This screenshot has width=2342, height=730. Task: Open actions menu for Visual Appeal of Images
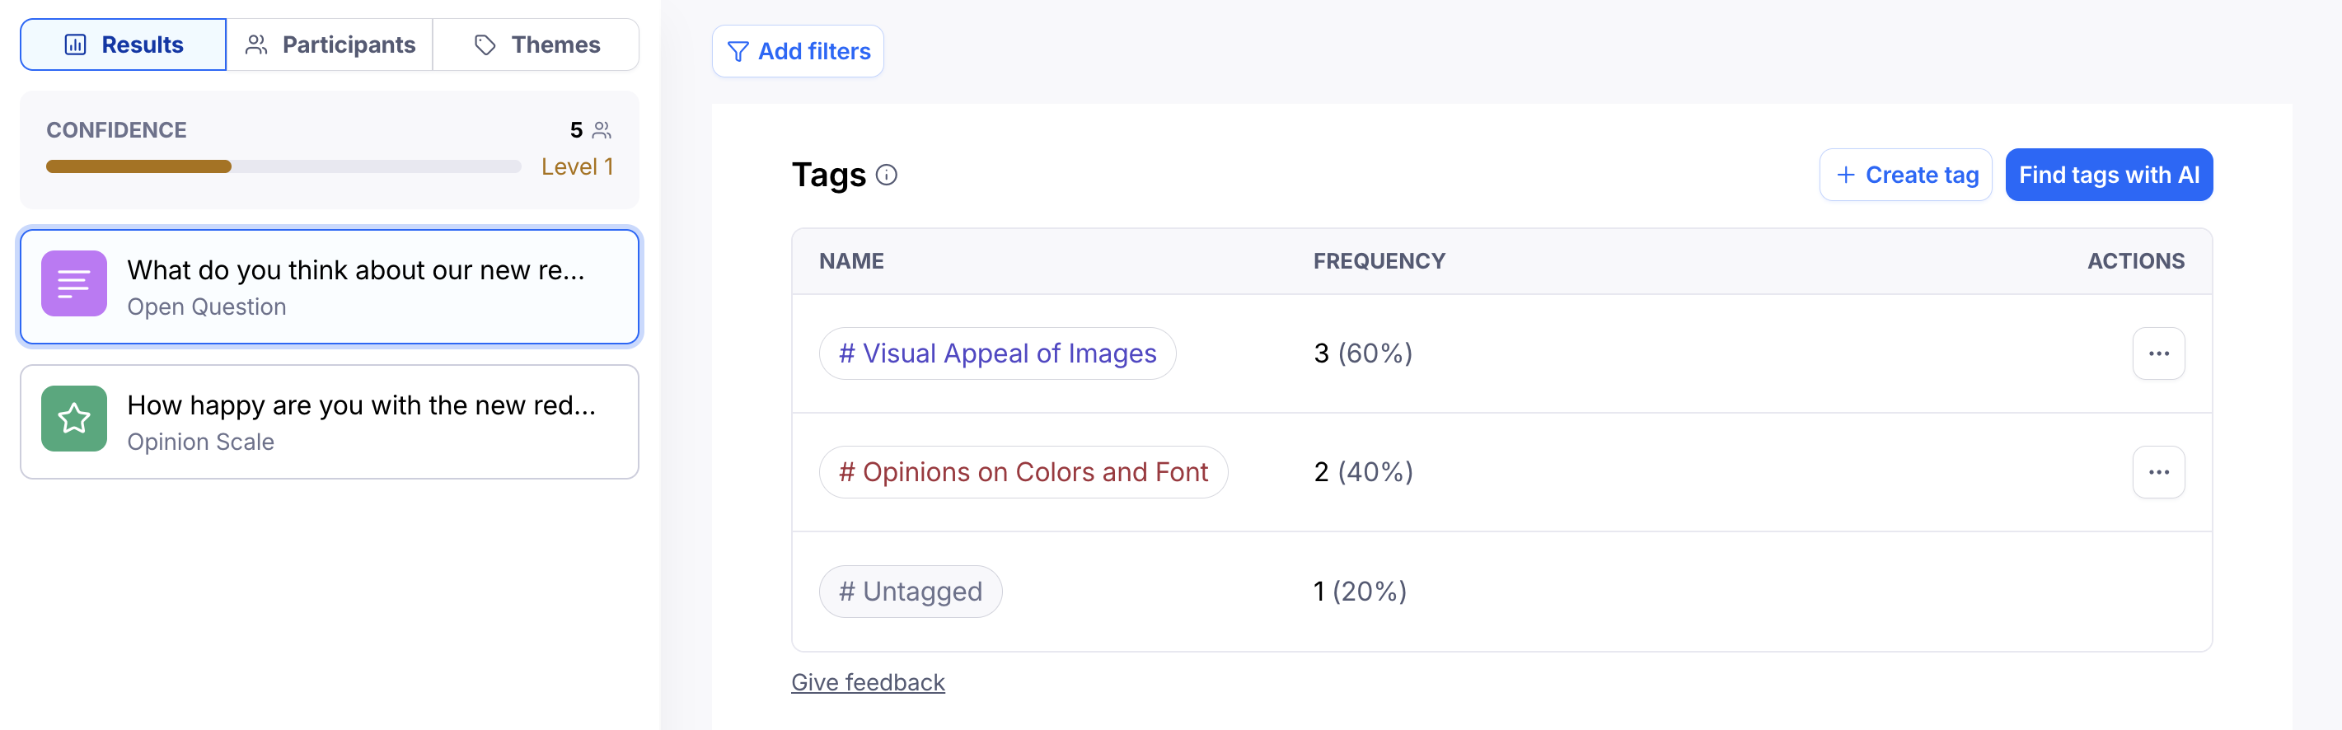coord(2157,353)
